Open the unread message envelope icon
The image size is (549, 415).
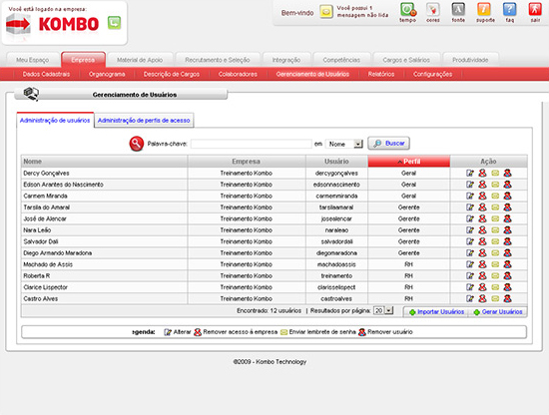(x=326, y=12)
